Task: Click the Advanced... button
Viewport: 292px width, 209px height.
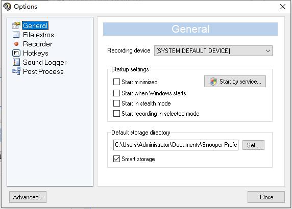Action: [x=28, y=197]
